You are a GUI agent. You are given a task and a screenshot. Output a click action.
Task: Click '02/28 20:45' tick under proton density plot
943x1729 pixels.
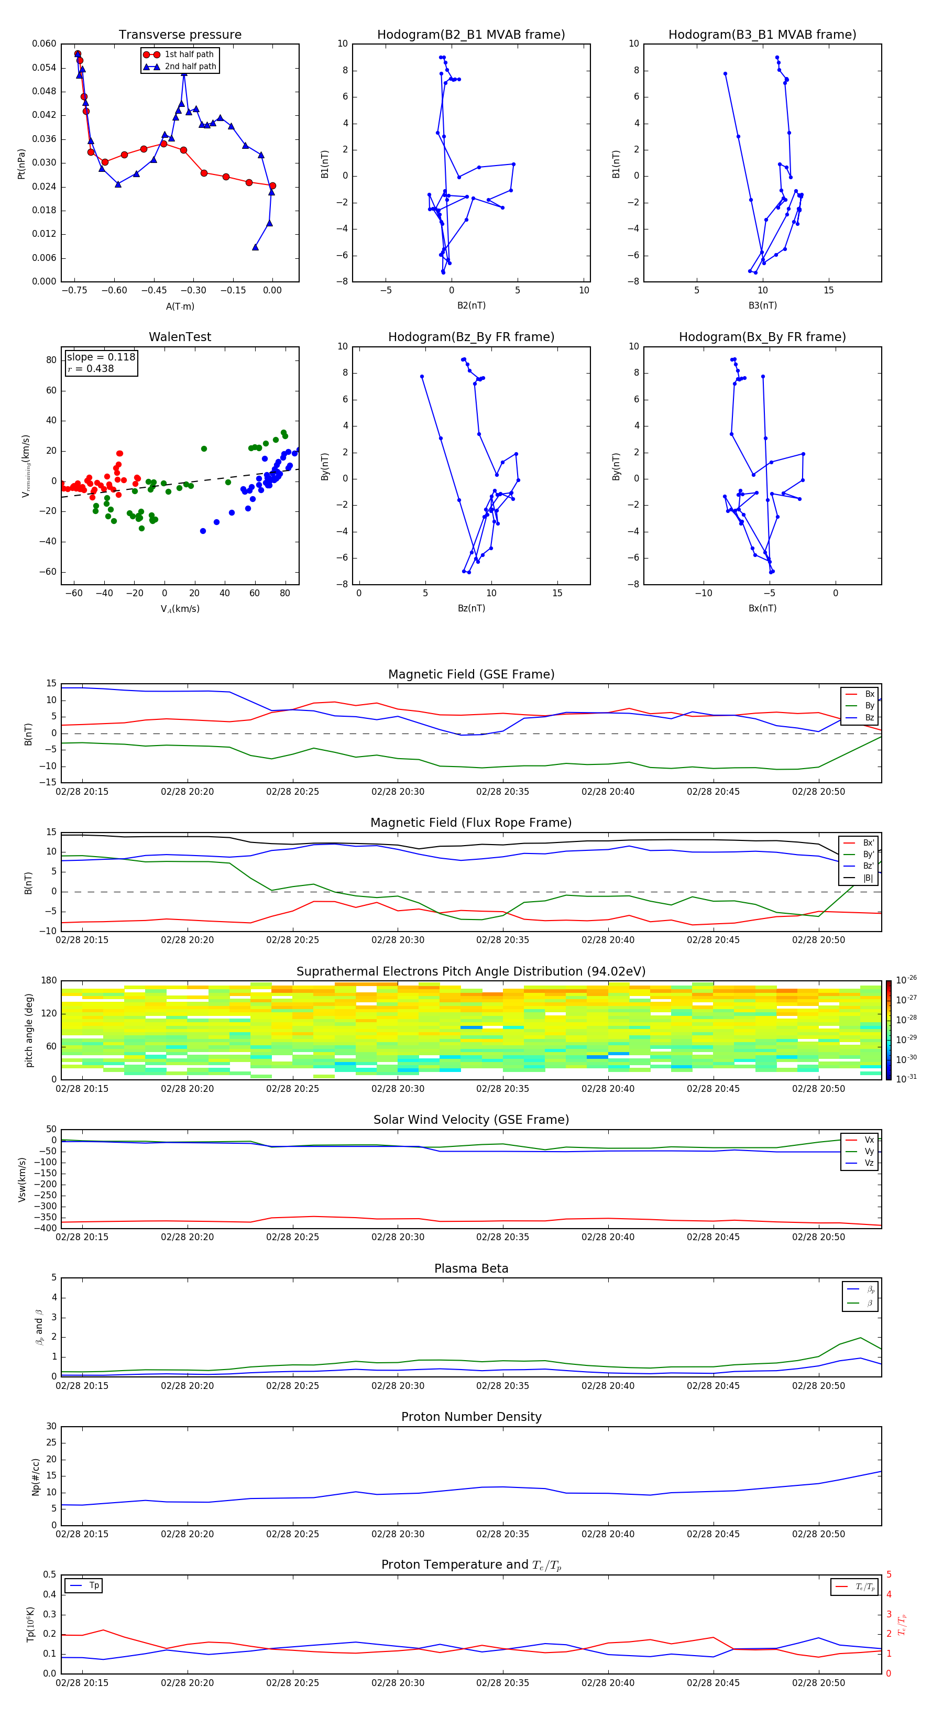pyautogui.click(x=714, y=1534)
